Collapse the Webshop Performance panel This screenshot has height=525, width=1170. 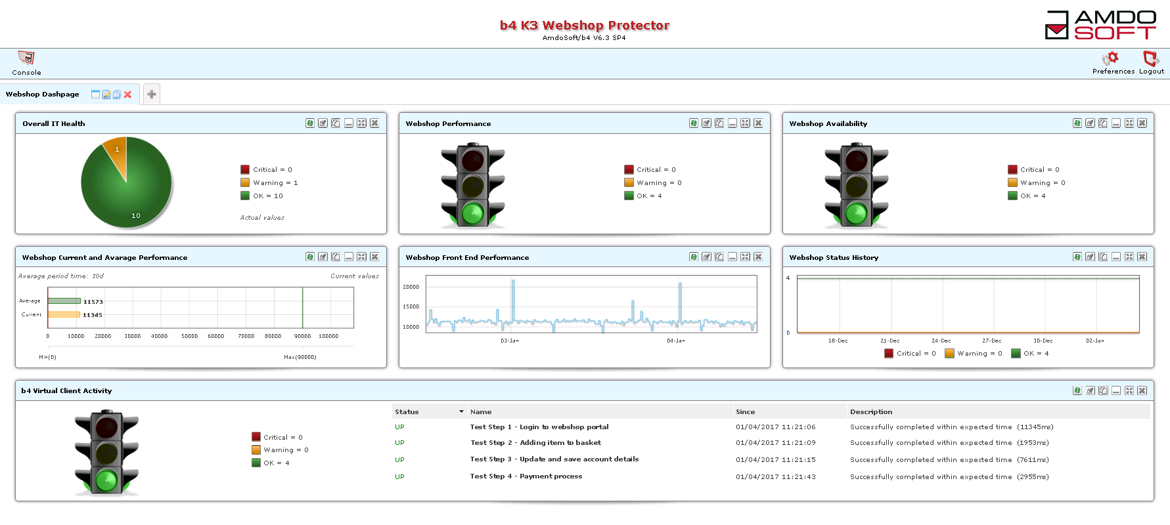732,123
